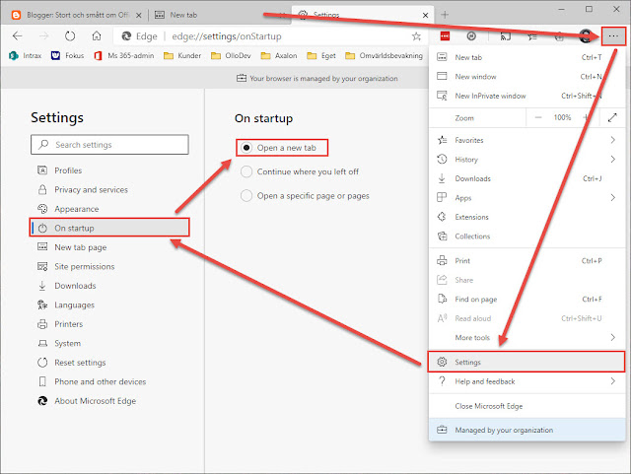Image resolution: width=631 pixels, height=474 pixels.
Task: Open the Home page icon
Action: point(97,36)
